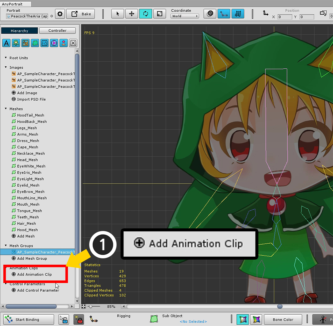The width and height of the screenshot is (333, 326).
Task: Click the Position Y input field
Action: click(x=307, y=17)
